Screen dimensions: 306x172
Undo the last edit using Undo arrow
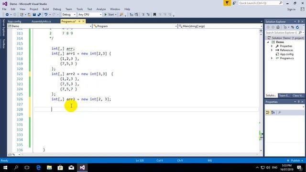[x=46, y=14]
